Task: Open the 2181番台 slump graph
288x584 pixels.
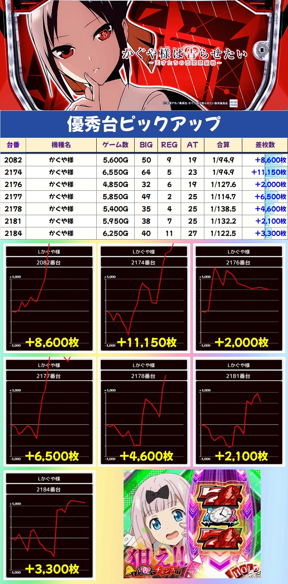Action: coord(239,412)
